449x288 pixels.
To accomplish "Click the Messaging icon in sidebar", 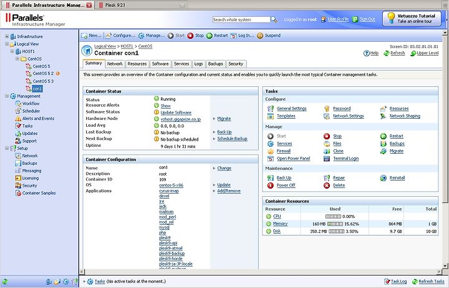I will (x=18, y=171).
